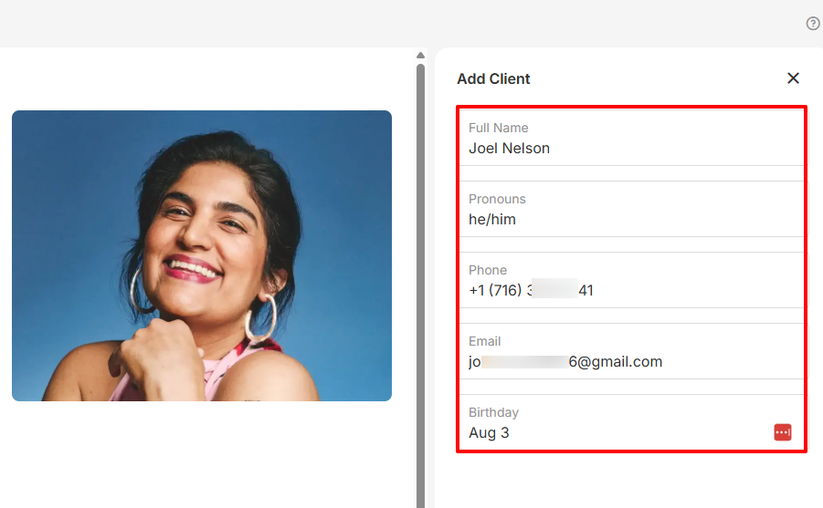Select the smiling woman photo
The image size is (823, 508).
pos(202,255)
